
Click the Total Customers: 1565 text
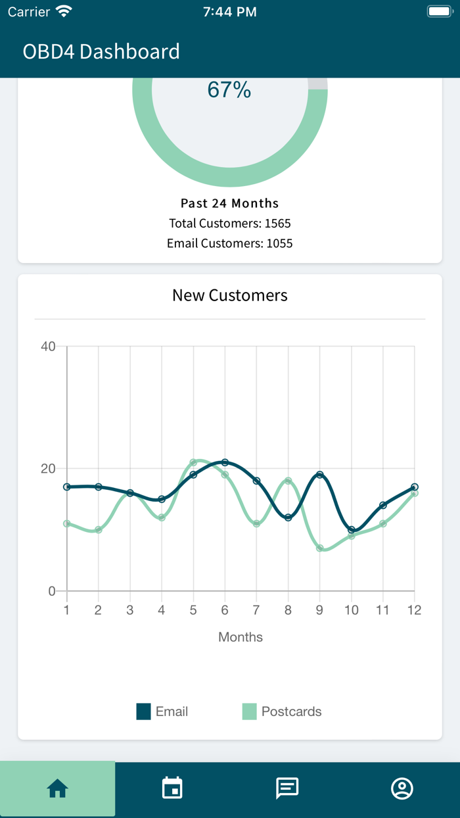click(x=229, y=223)
